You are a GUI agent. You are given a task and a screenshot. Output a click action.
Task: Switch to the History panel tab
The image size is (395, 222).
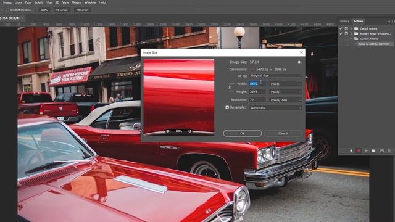(344, 21)
